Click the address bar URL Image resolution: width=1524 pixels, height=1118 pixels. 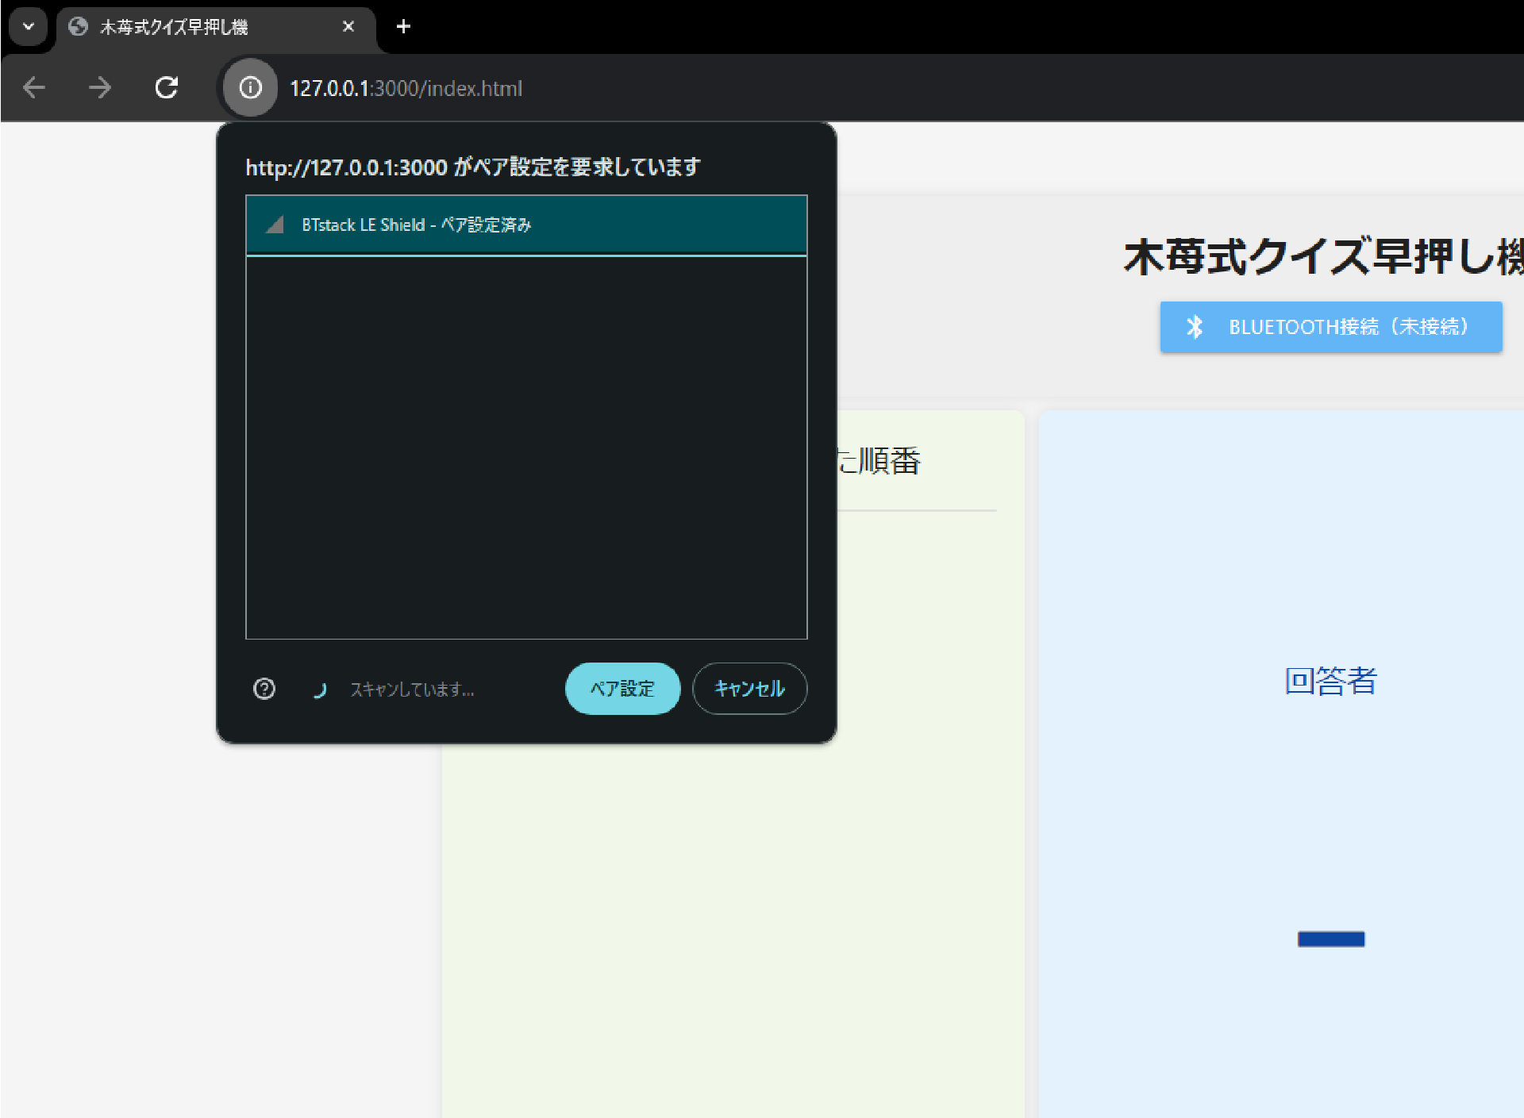pyautogui.click(x=406, y=88)
